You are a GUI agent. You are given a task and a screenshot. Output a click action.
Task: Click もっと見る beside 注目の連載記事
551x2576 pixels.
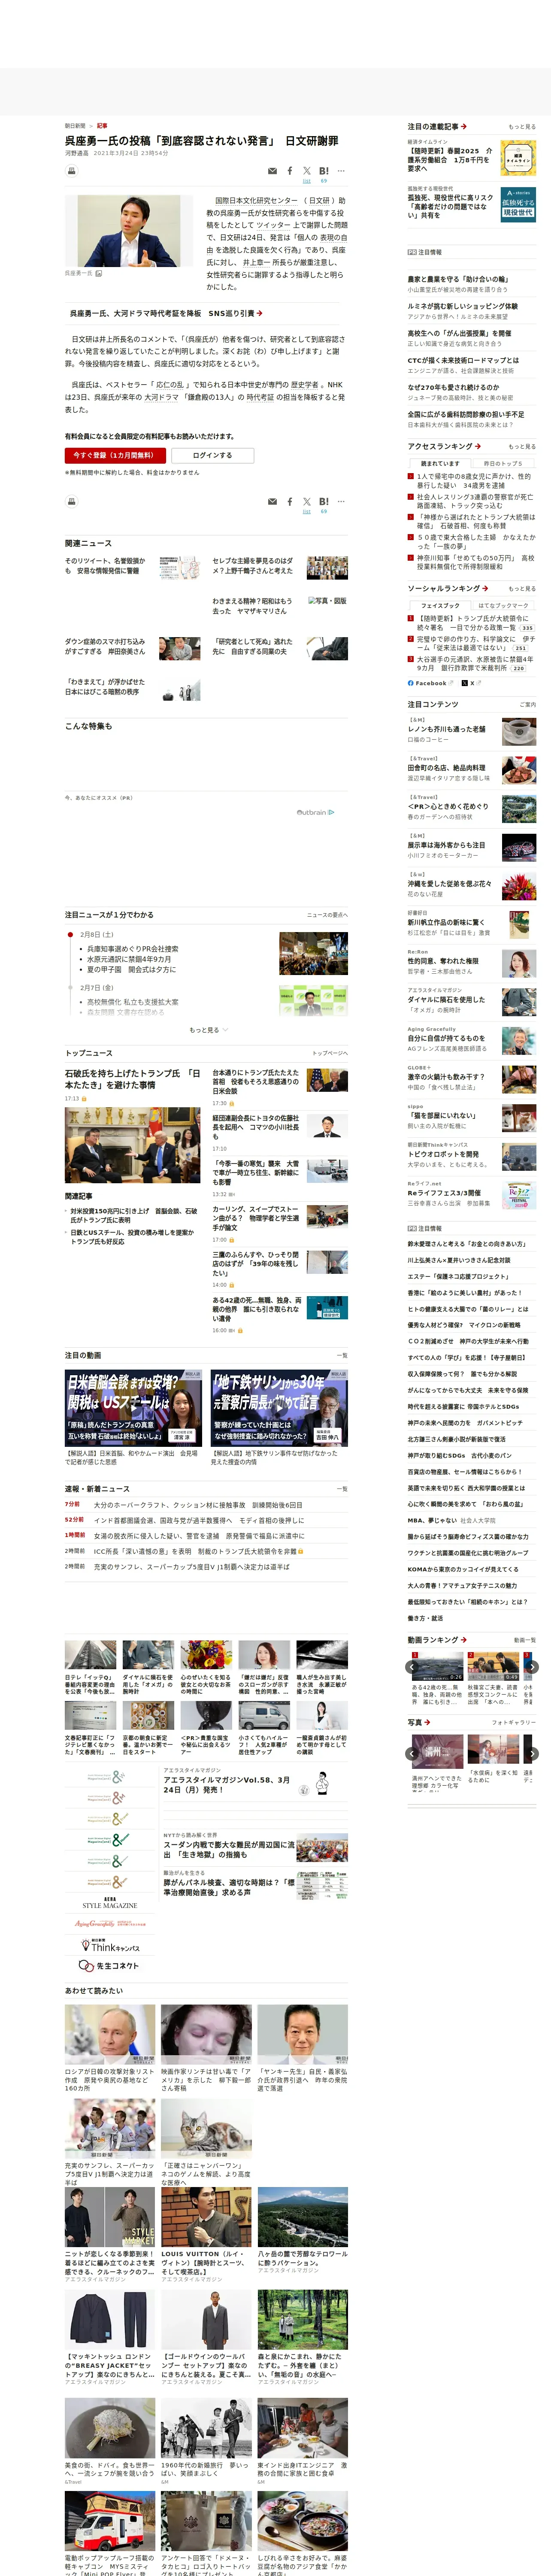[x=521, y=127]
